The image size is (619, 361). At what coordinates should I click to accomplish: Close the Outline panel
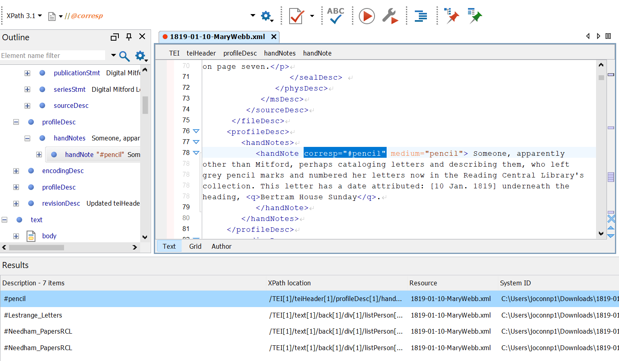point(142,37)
